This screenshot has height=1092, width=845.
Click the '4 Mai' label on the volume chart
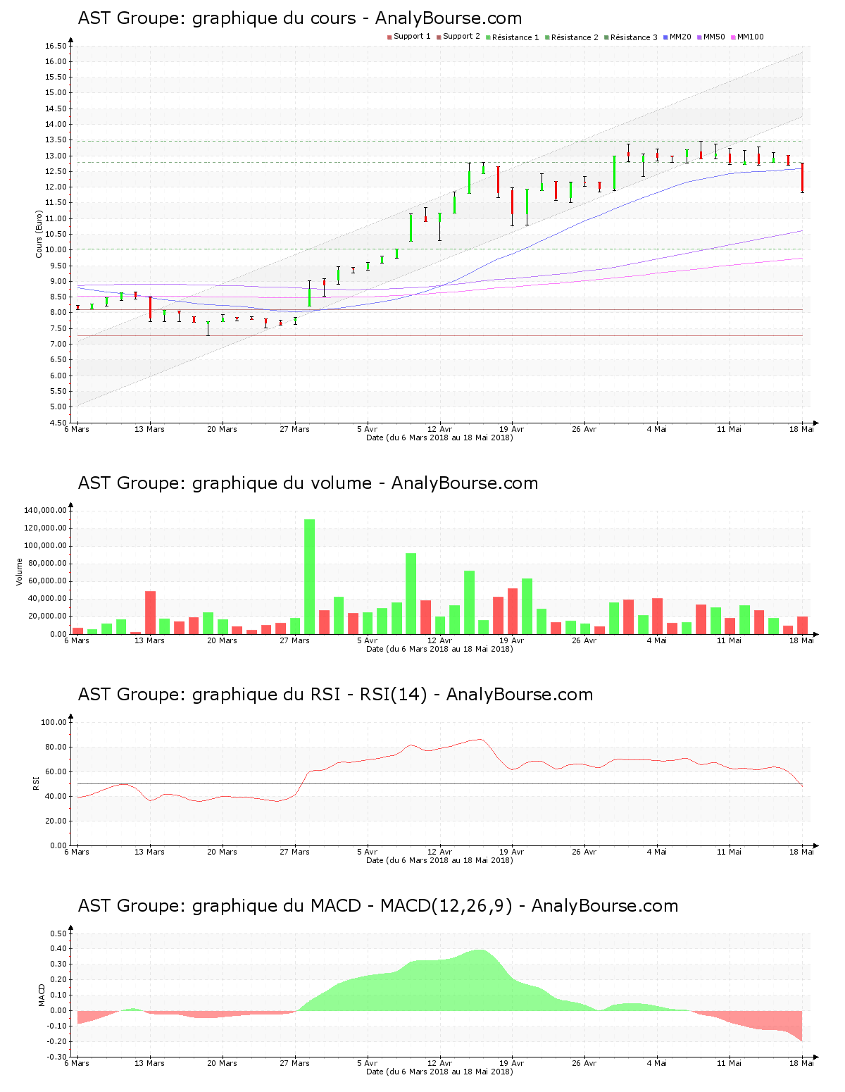tap(657, 640)
